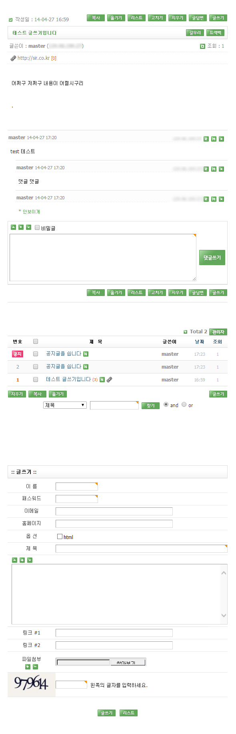Sort list by 날짜 column header
This screenshot has height=734, width=236.
(200, 342)
